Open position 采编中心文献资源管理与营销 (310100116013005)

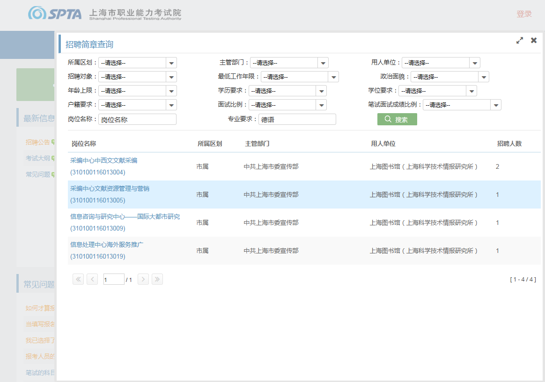pos(110,195)
